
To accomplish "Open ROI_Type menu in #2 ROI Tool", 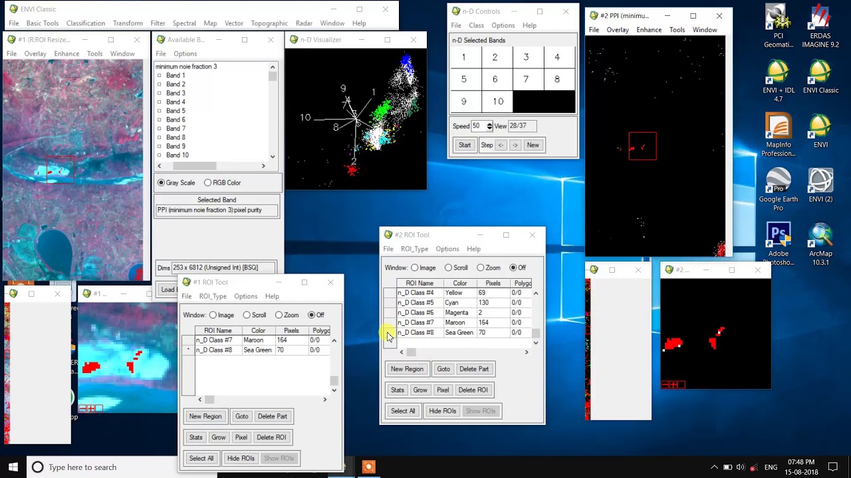I will [x=414, y=249].
